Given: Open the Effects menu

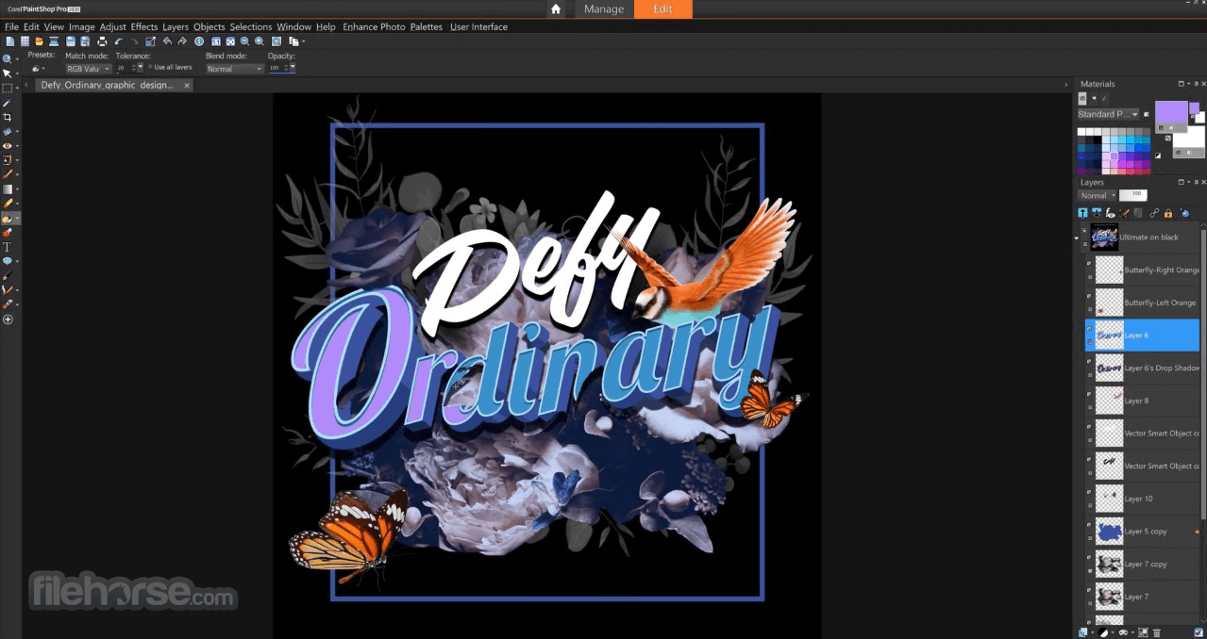Looking at the screenshot, I should [144, 26].
